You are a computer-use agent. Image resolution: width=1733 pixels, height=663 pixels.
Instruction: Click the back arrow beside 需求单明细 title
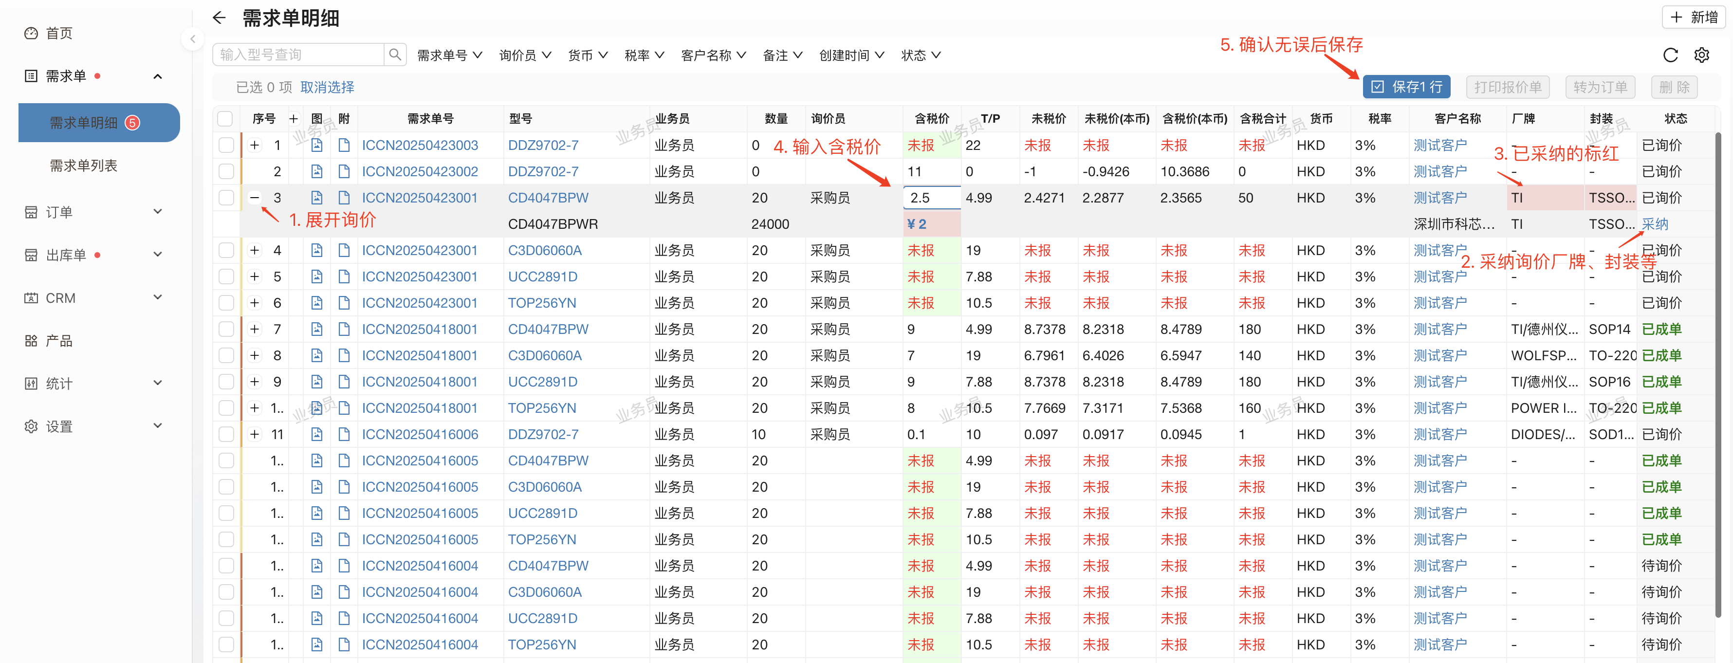coord(219,18)
